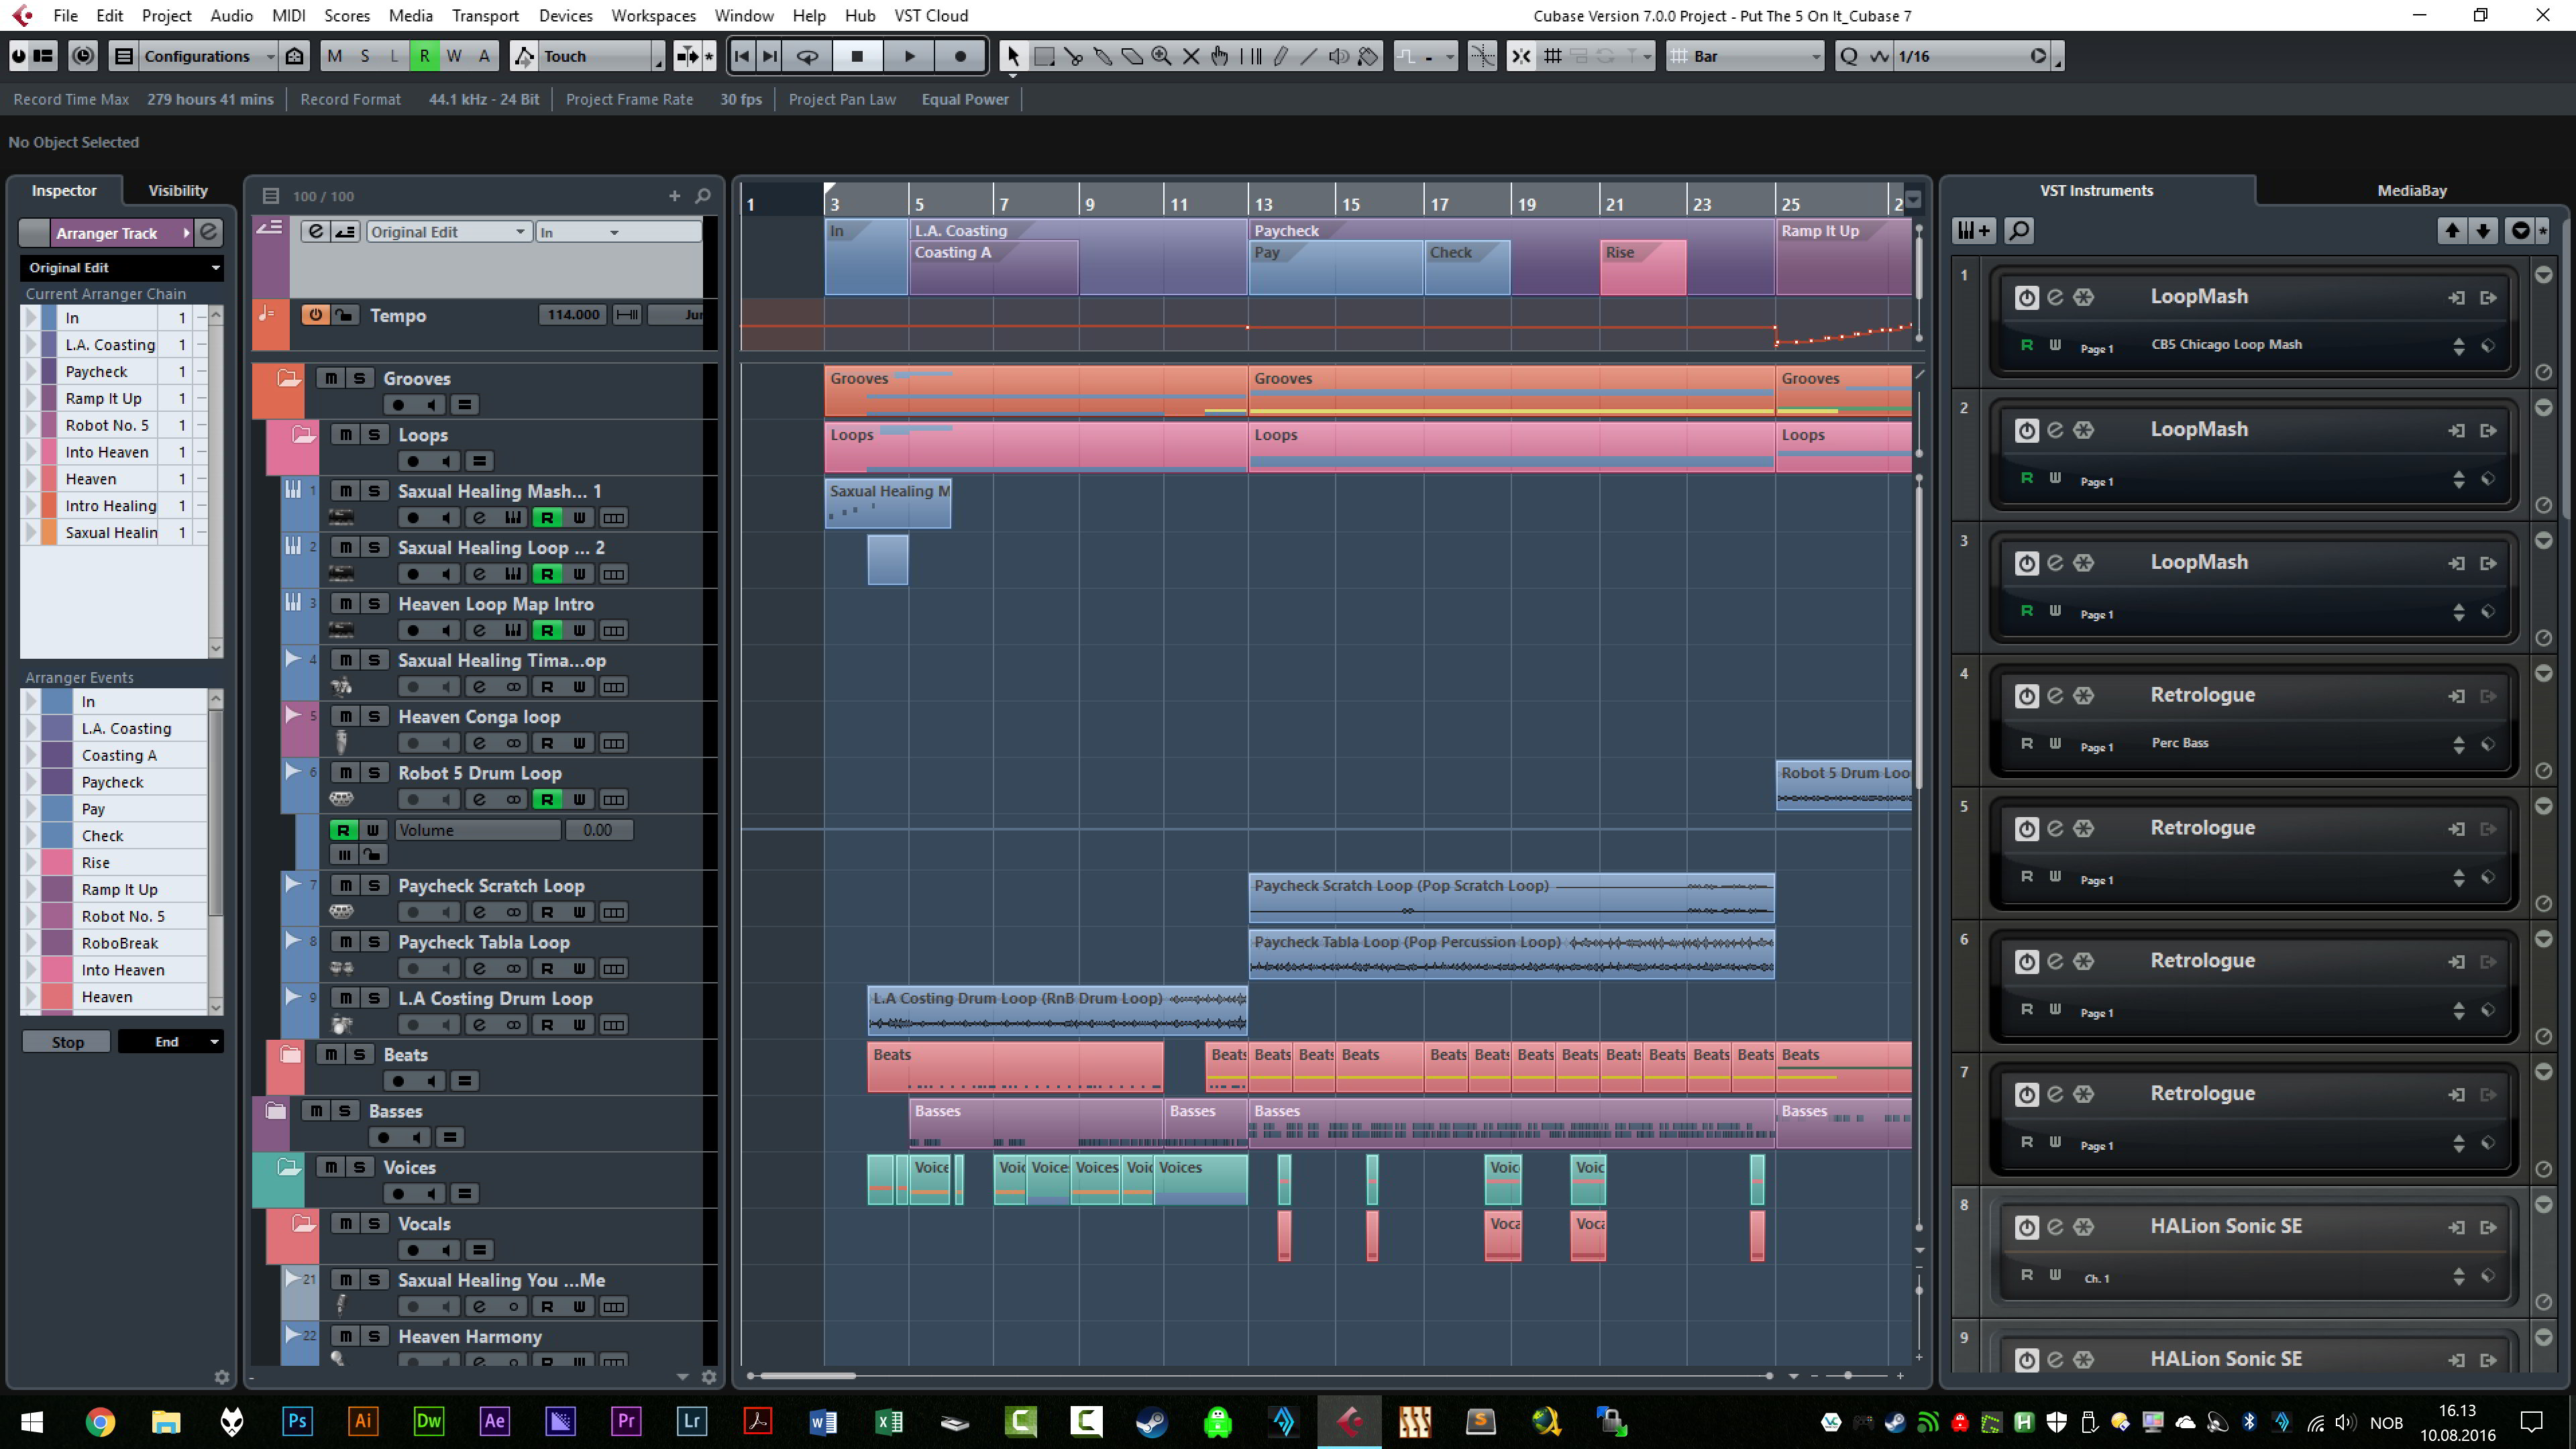Click the Volume automation value 0.00
The height and width of the screenshot is (1449, 2576).
pos(598,830)
